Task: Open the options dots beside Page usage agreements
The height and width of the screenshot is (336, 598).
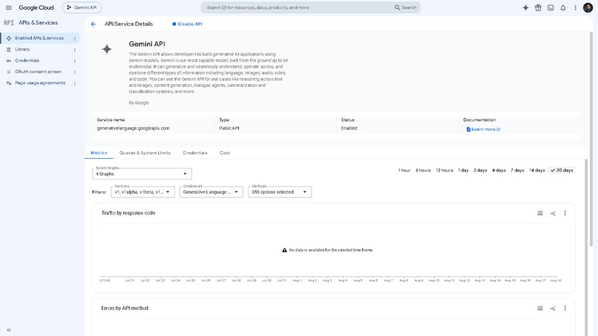Action: tap(75, 83)
